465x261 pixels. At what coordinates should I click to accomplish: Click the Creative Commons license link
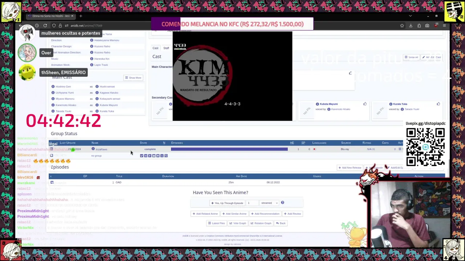(x=244, y=236)
